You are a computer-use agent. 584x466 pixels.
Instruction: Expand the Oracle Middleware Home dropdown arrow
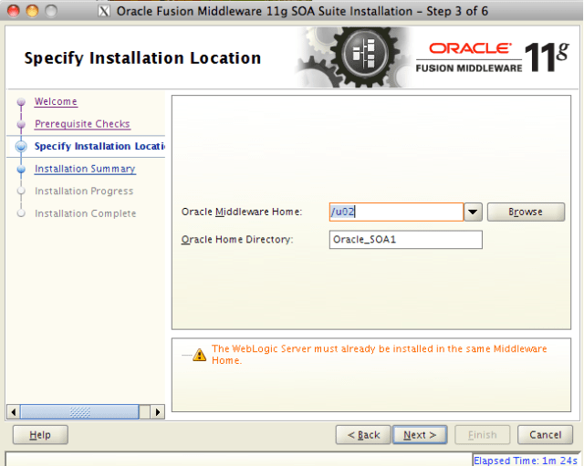click(474, 212)
